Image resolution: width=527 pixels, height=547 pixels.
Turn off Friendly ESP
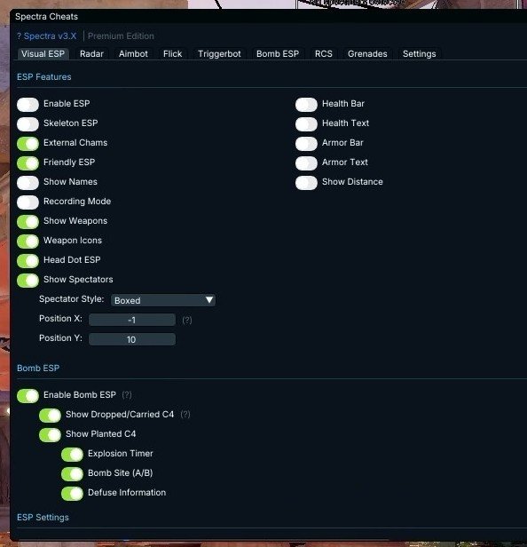click(28, 163)
